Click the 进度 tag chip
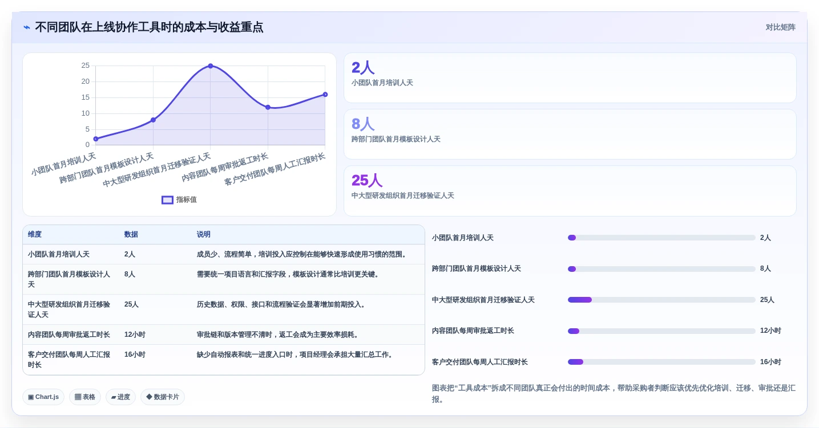This screenshot has height=428, width=819. 120,397
